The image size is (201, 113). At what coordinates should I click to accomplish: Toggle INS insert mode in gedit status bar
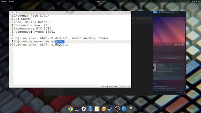point(129,87)
